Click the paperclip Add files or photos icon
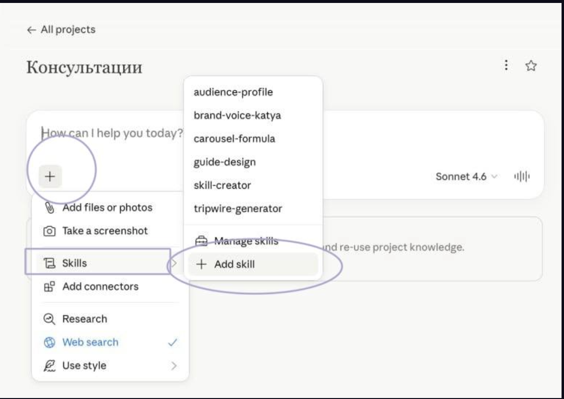 coord(49,207)
